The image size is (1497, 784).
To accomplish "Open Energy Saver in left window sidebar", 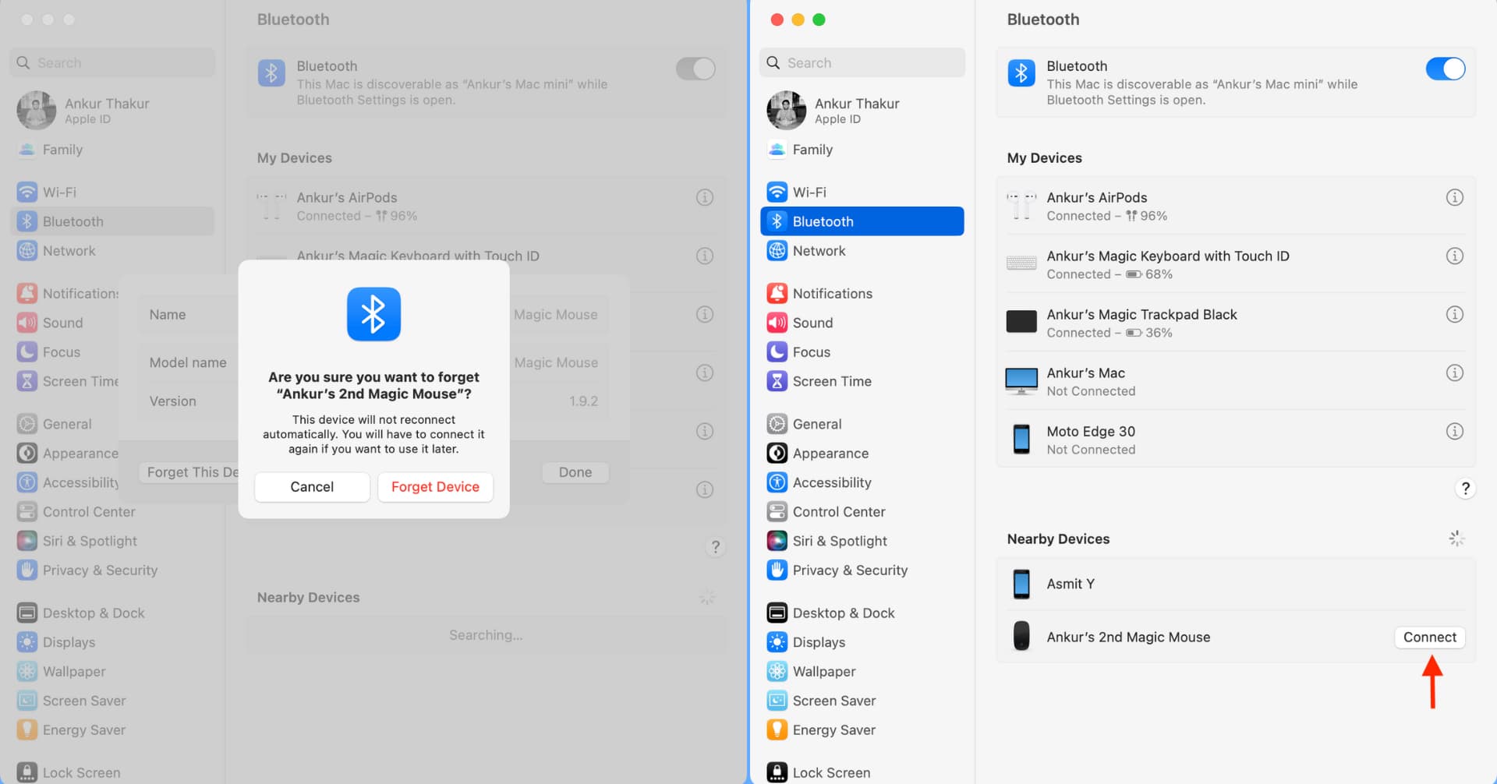I will (x=112, y=729).
